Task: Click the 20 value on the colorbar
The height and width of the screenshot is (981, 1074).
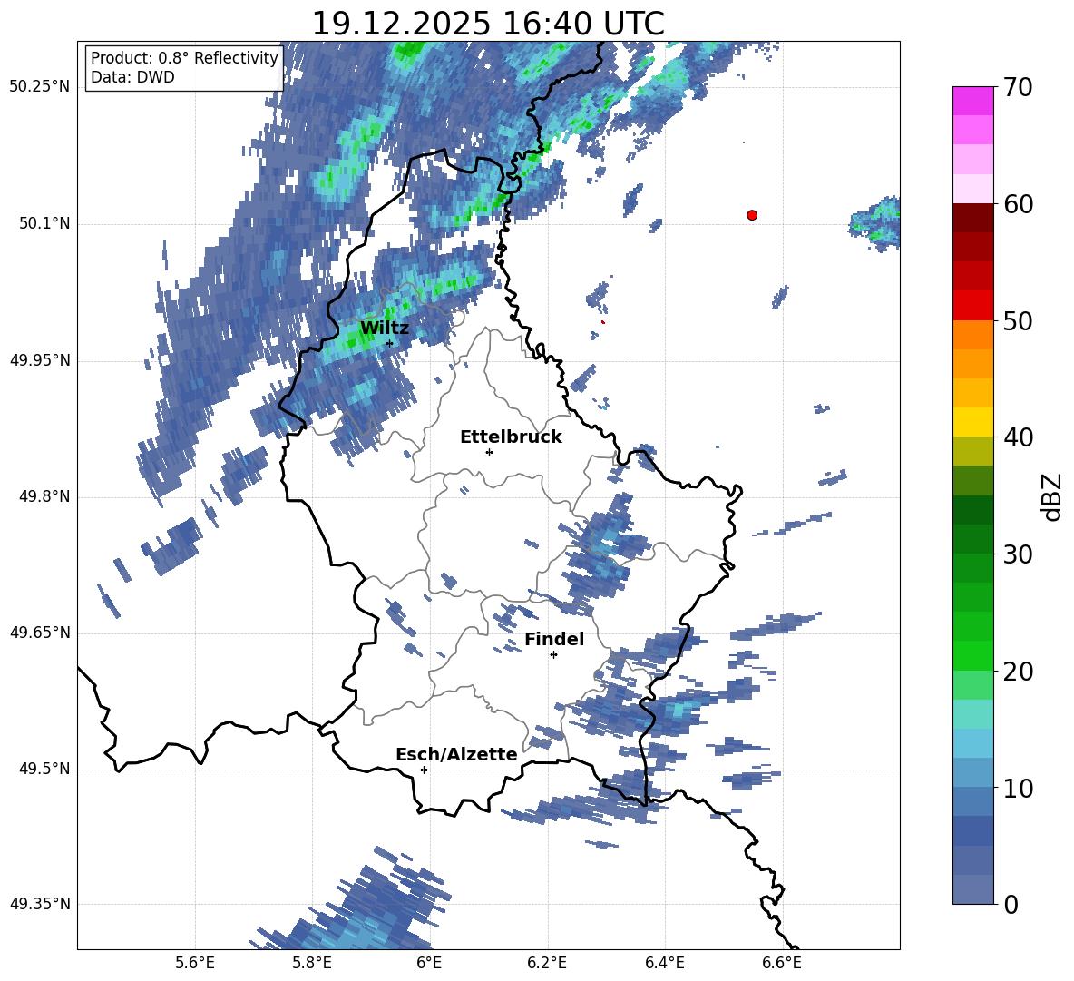Action: (x=1018, y=672)
